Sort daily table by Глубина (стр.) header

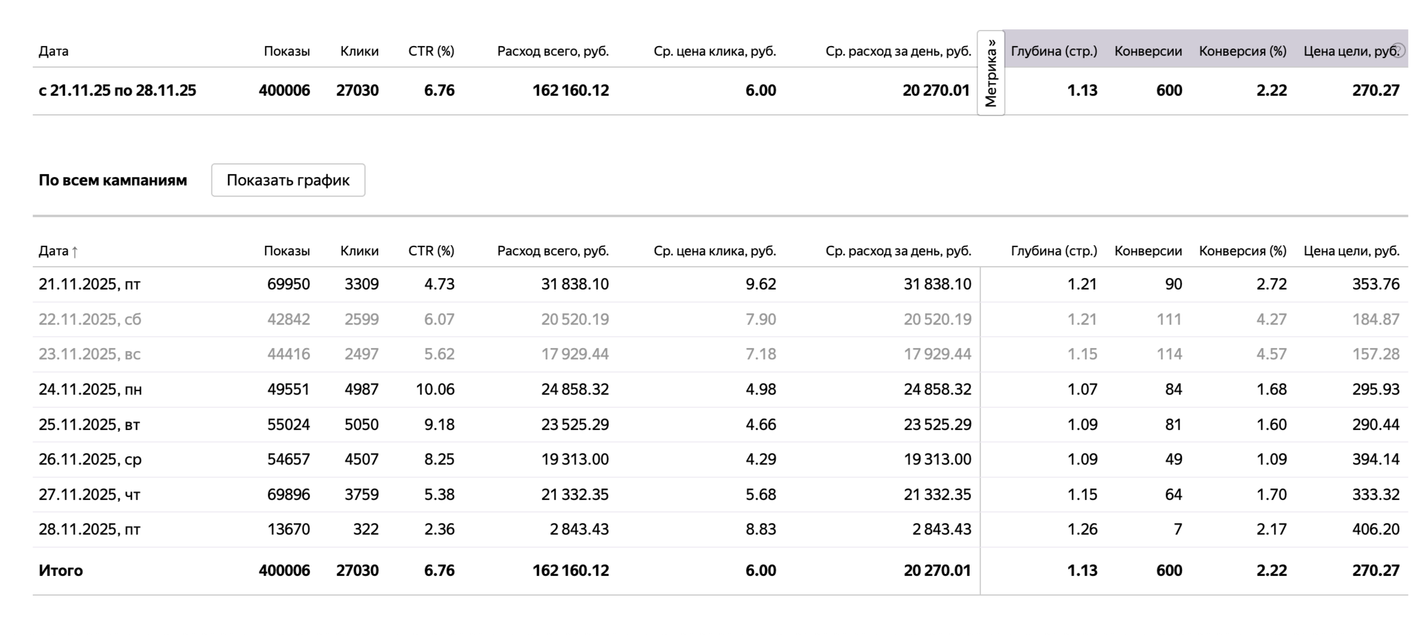coord(1053,251)
